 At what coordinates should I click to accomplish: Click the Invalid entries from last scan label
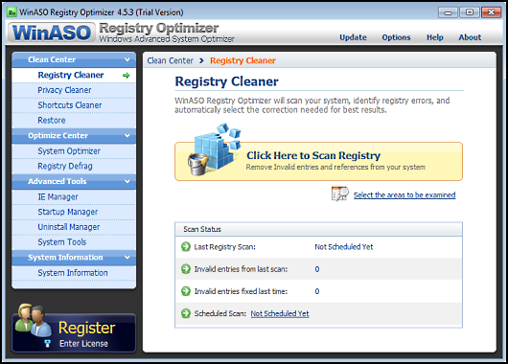241,269
